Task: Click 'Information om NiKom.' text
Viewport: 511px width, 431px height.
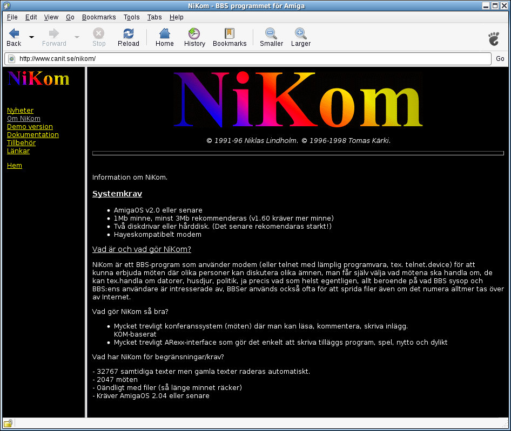Action: pos(130,177)
